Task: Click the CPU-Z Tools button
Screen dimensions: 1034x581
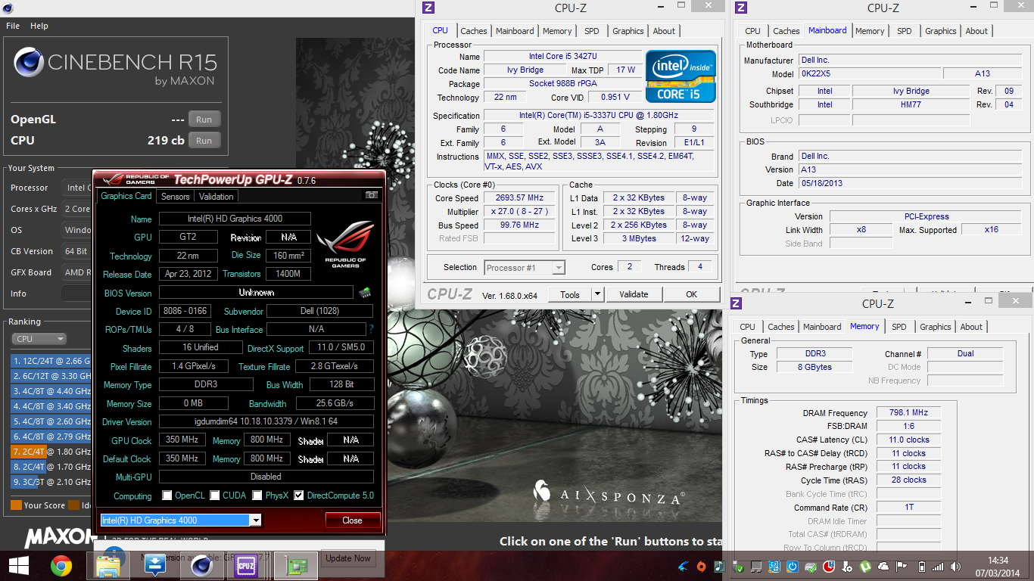Action: [570, 294]
